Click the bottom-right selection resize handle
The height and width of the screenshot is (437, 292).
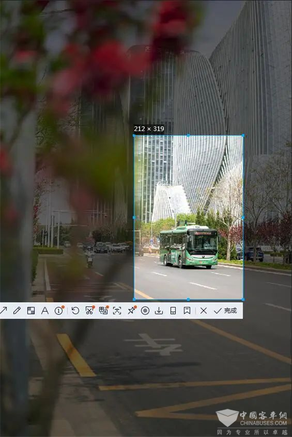[243, 299]
